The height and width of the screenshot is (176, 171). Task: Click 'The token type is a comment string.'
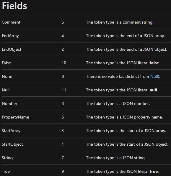click(x=120, y=22)
